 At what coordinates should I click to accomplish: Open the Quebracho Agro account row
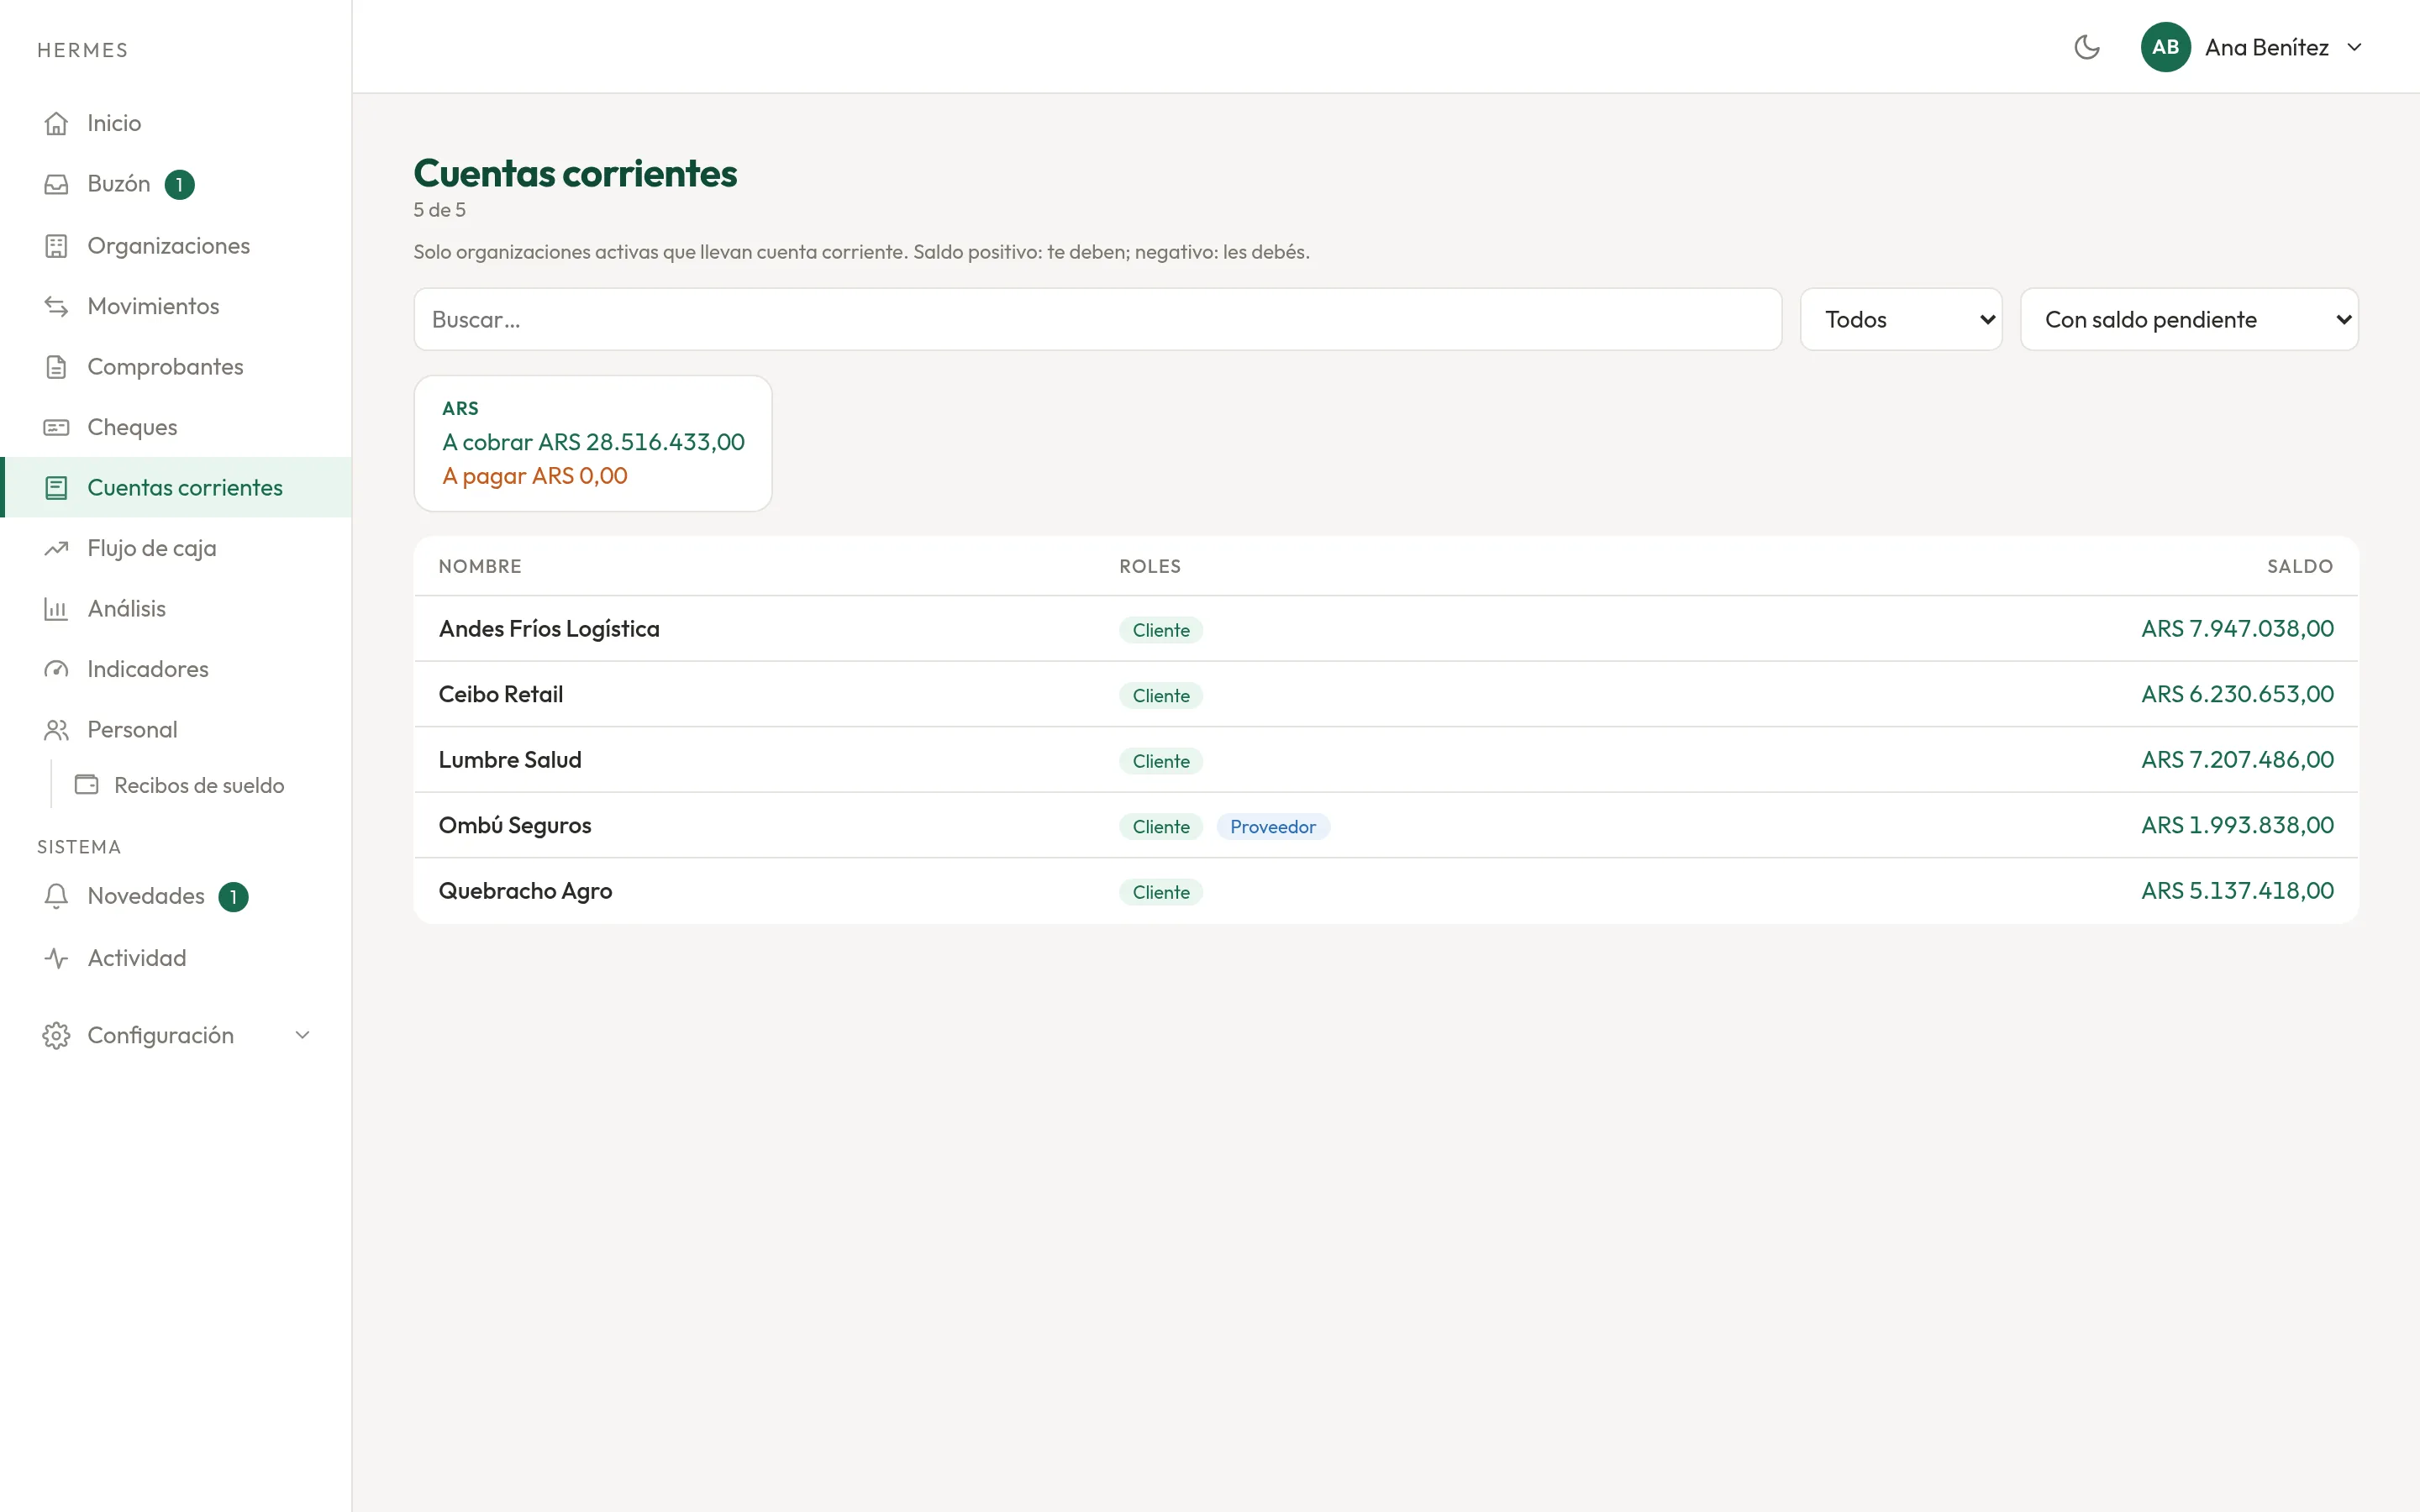(x=1386, y=891)
